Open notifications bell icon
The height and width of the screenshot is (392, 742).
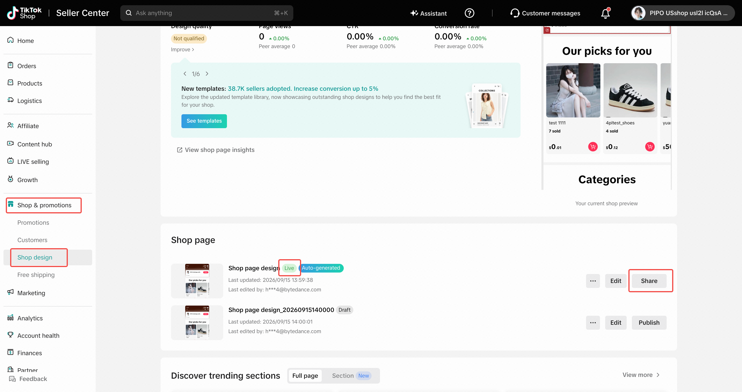(605, 13)
